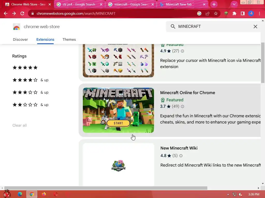The image size is (265, 198).
Task: Click the scroll right arrow of horizontal scrollbar
Action: tap(259, 188)
